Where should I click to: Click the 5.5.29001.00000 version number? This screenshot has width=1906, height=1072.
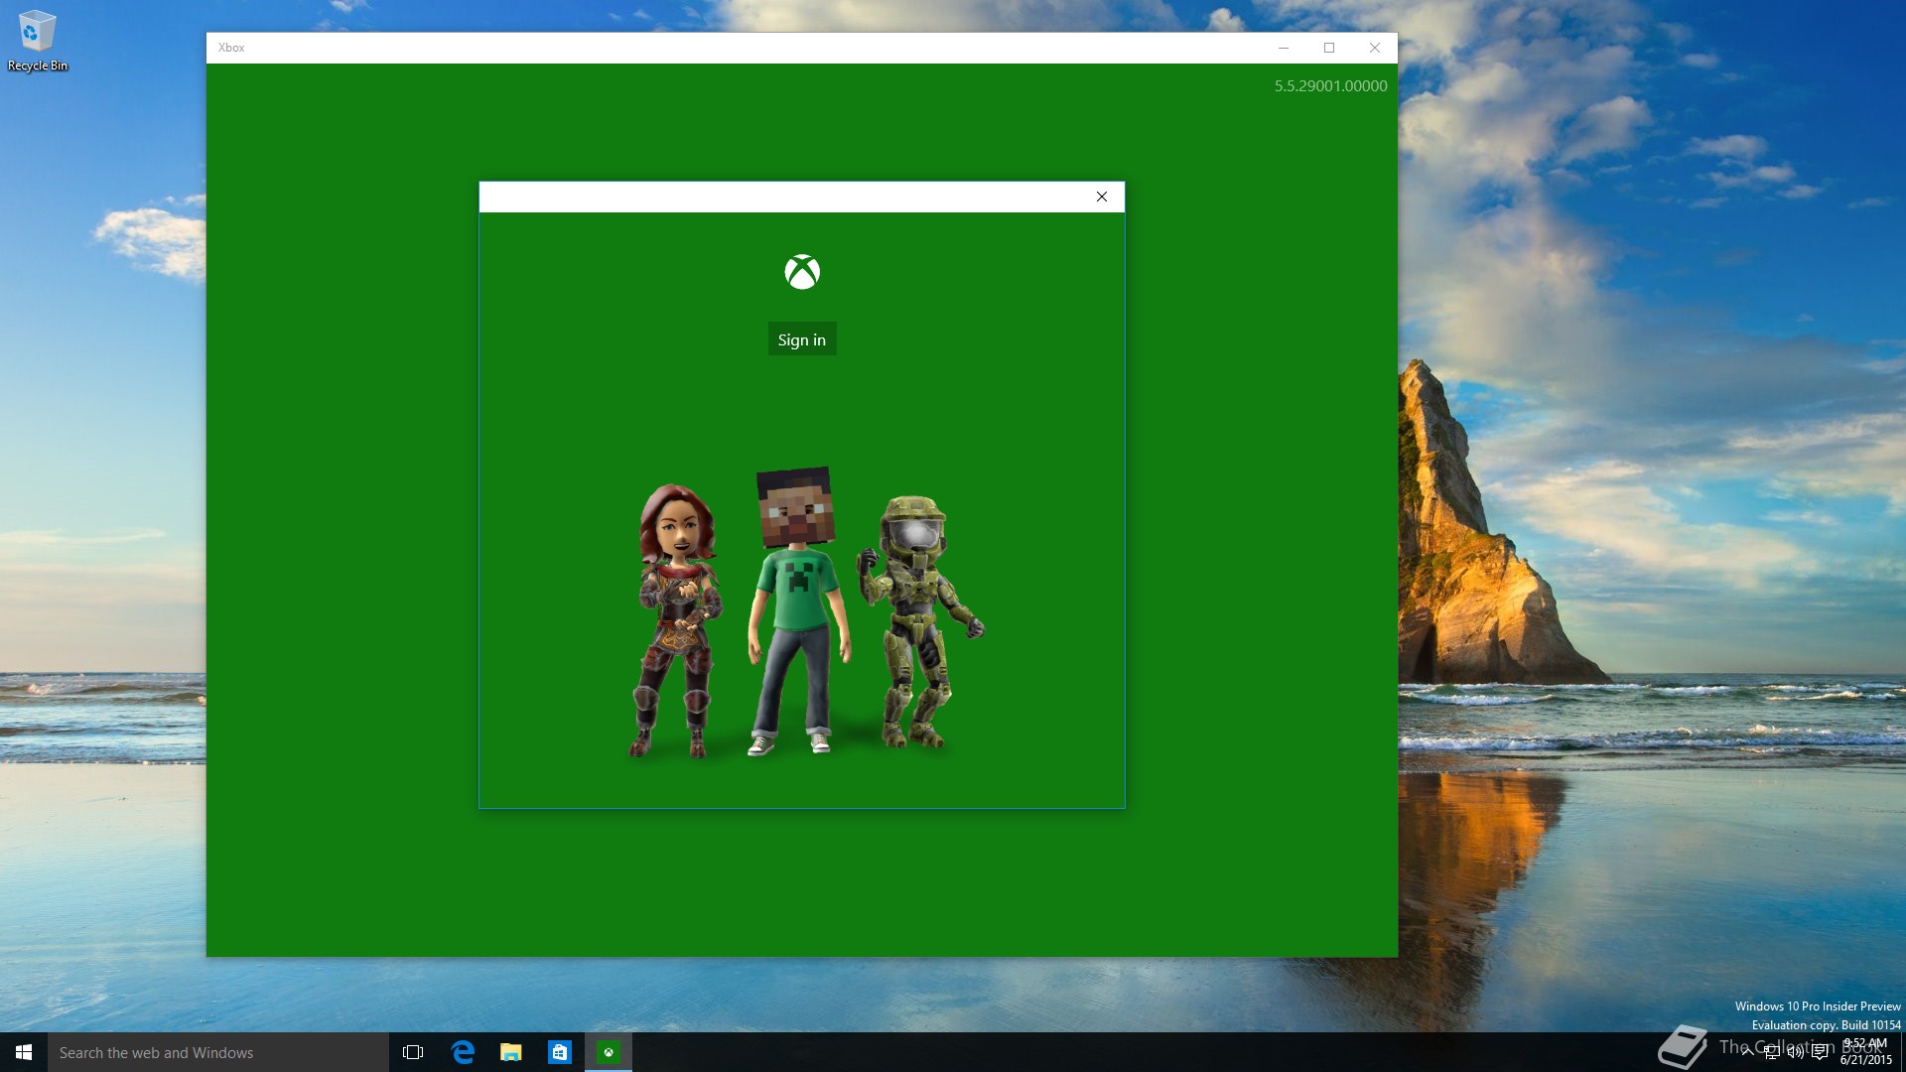coord(1330,86)
